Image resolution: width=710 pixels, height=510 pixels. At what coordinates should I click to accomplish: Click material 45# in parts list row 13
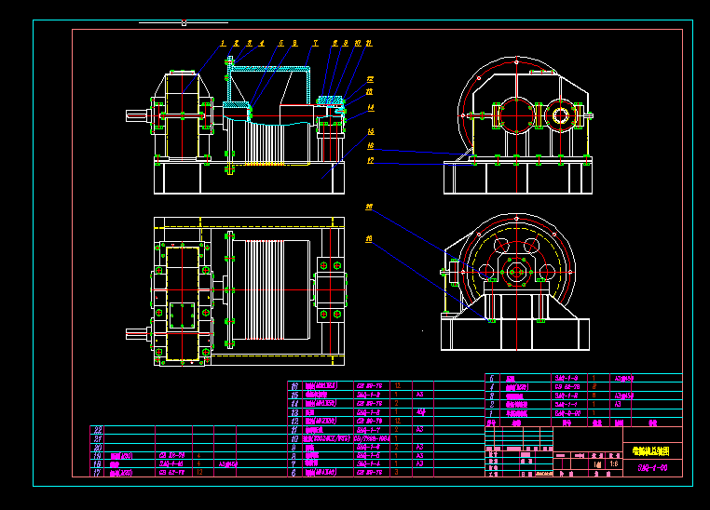(x=420, y=412)
